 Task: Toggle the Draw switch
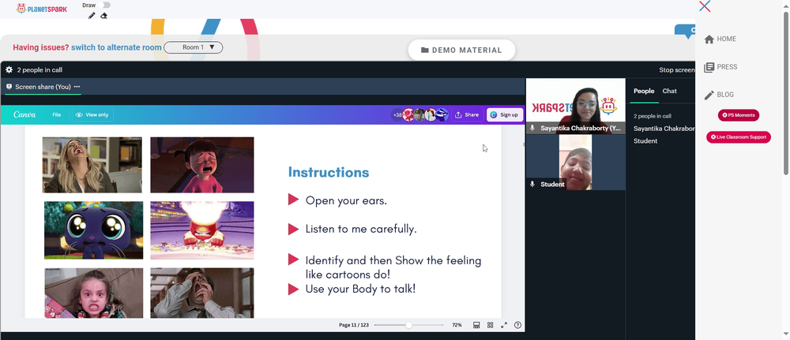click(105, 5)
